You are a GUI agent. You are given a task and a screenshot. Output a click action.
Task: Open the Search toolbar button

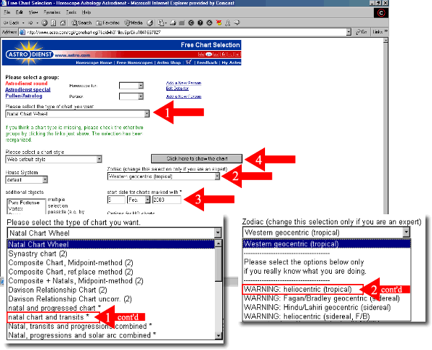click(x=81, y=23)
